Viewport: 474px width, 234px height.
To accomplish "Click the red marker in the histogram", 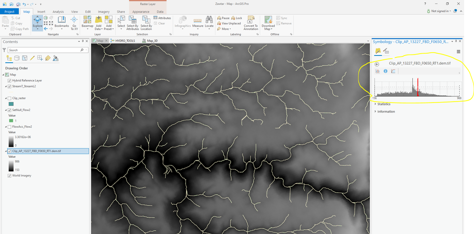I will point(418,87).
